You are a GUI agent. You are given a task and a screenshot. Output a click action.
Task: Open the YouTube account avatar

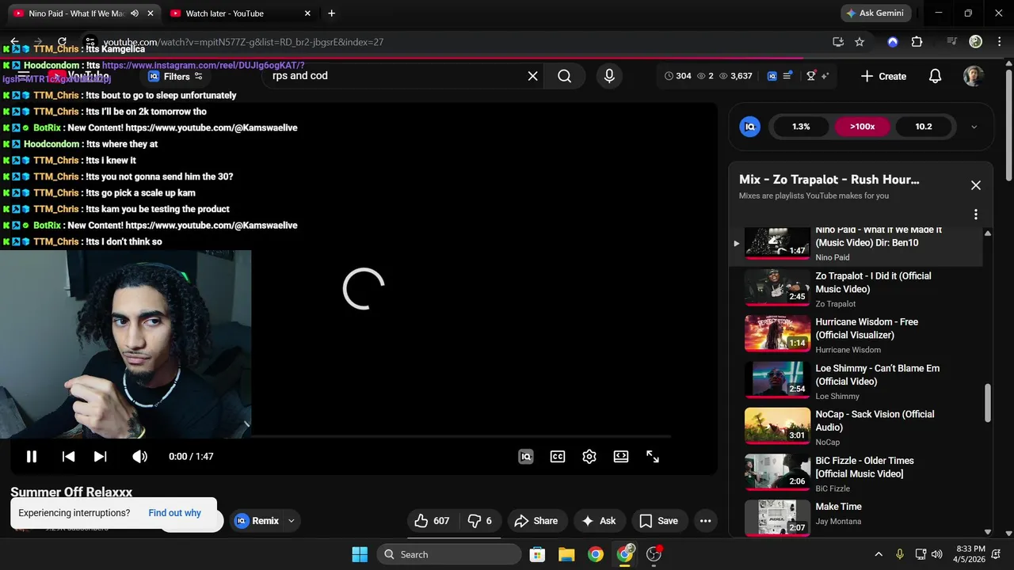974,76
